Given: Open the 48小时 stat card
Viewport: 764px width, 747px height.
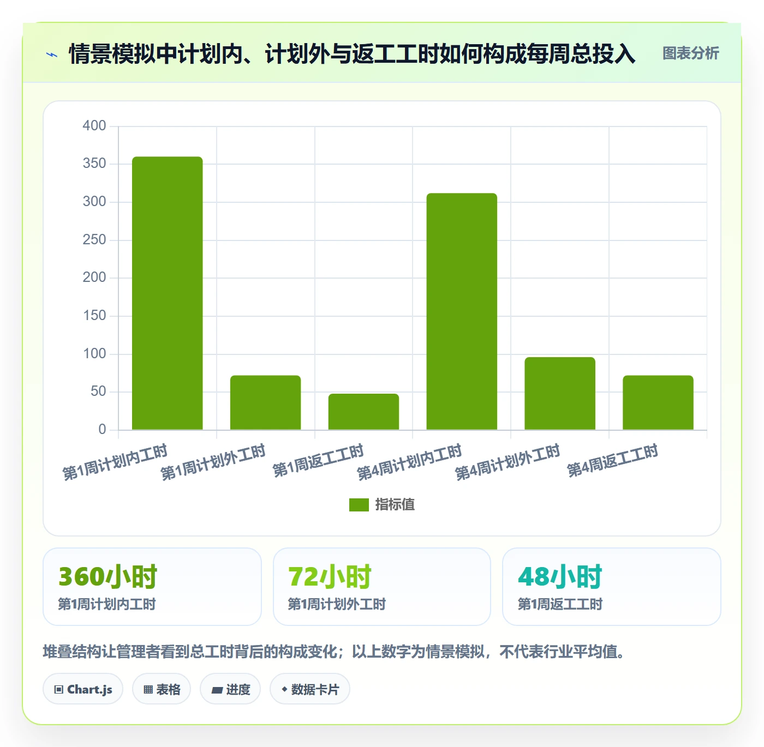Looking at the screenshot, I should tap(612, 587).
